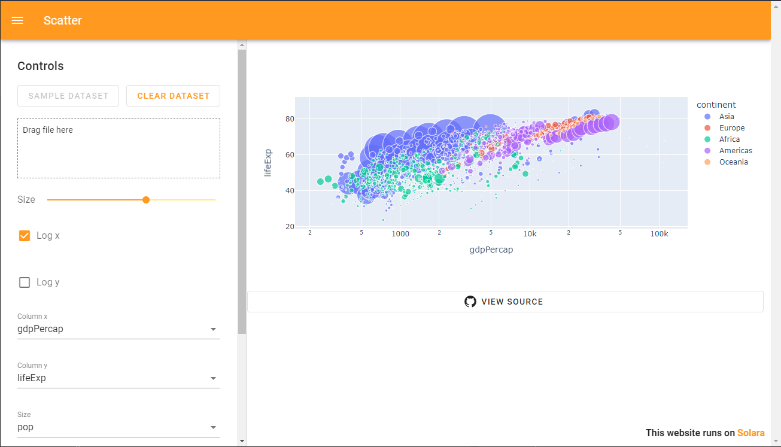Screen dimensions: 781x447
Task: Click the 60 y-axis tick label
Action: pyautogui.click(x=289, y=155)
